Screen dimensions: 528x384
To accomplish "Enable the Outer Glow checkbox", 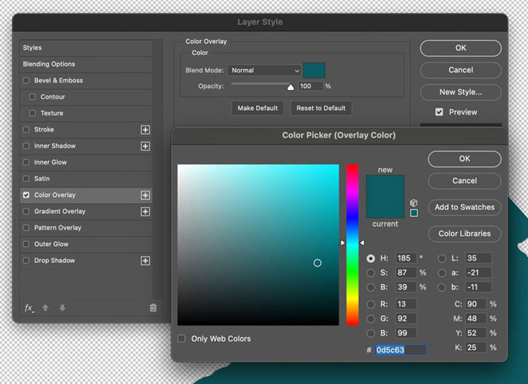I will (26, 244).
